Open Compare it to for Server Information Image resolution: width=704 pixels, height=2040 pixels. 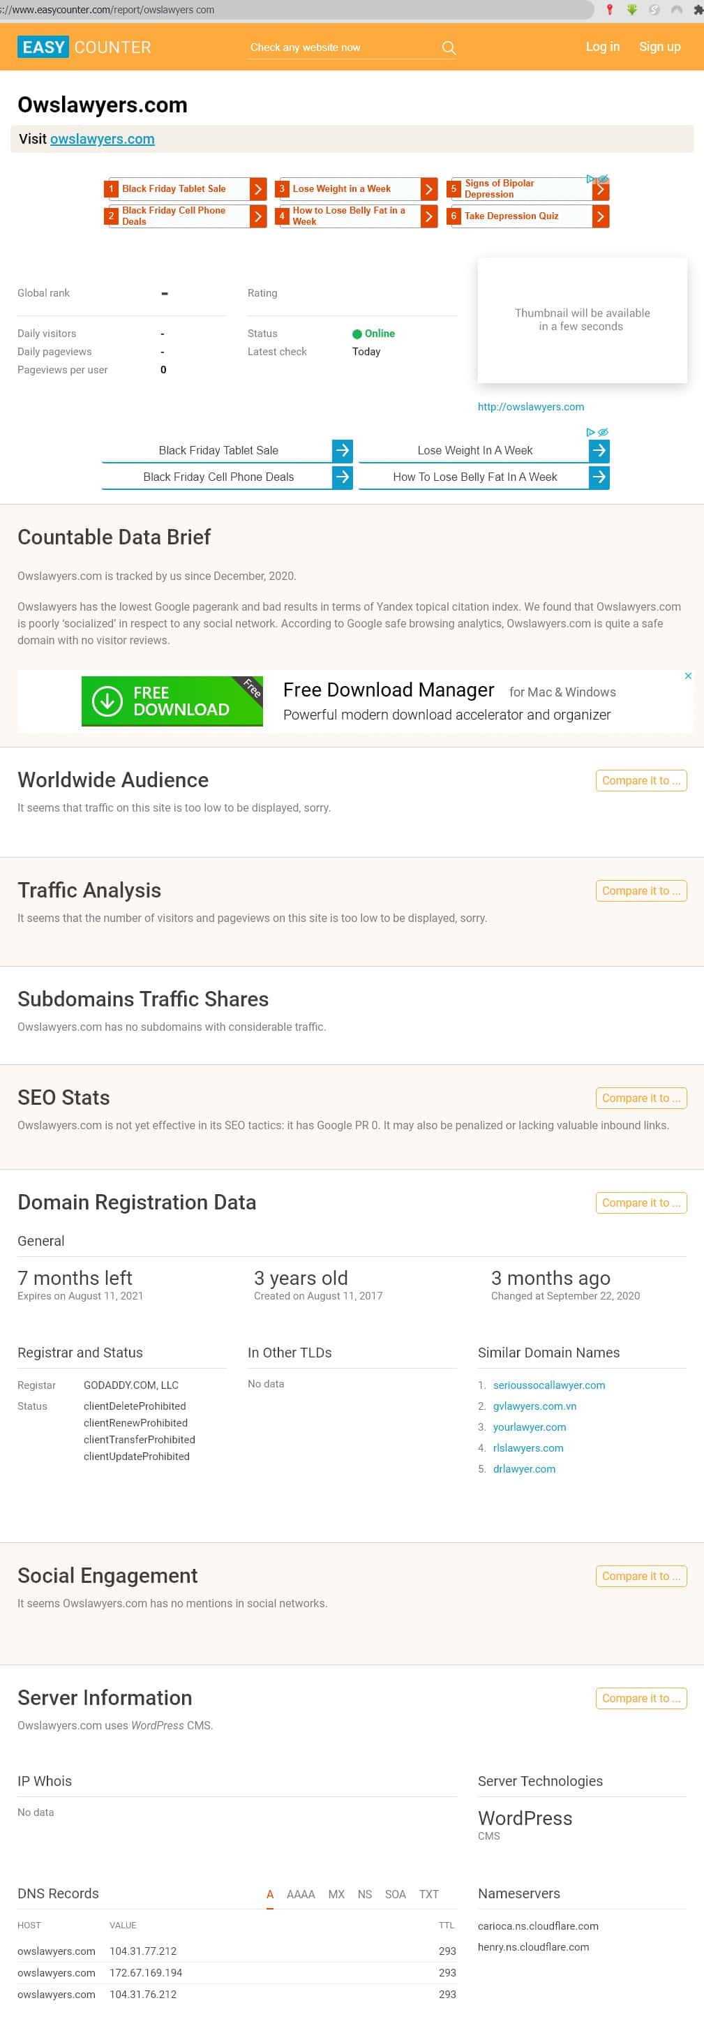pos(641,1699)
